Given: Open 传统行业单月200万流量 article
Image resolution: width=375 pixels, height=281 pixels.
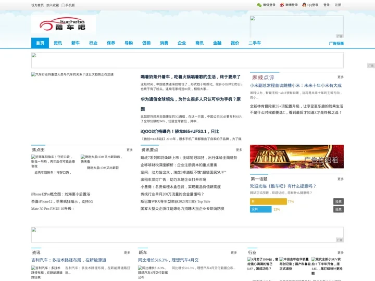Looking at the screenshot, I should click(172, 194).
